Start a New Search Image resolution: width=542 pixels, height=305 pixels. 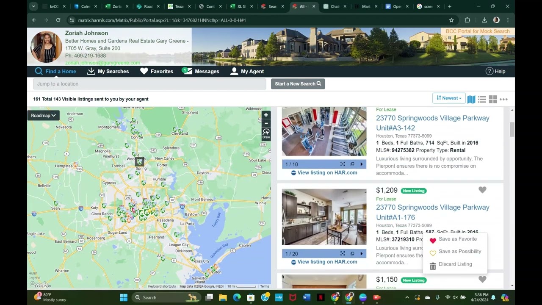point(298,84)
